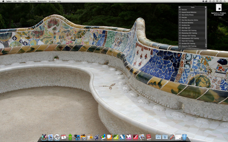Open the Window menu
The height and width of the screenshot is (142, 228).
tap(52, 1)
